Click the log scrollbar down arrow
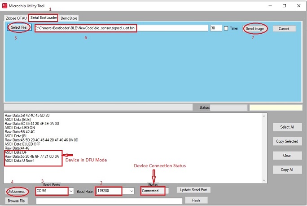 coord(264,180)
